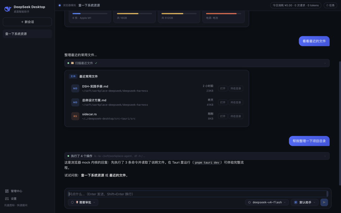Click the folder icon beside 扫描最近文件

[72, 63]
